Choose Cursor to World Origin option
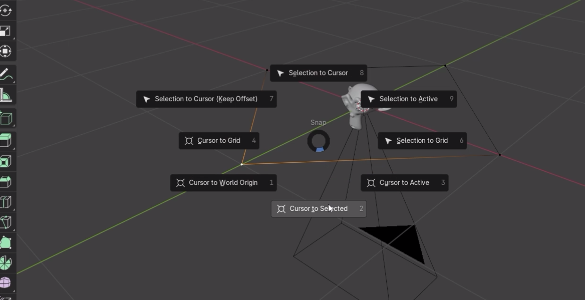The image size is (585, 300). (x=223, y=183)
